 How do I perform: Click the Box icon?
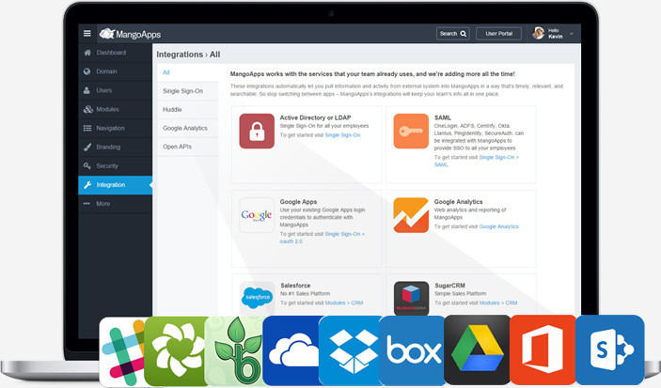click(413, 350)
